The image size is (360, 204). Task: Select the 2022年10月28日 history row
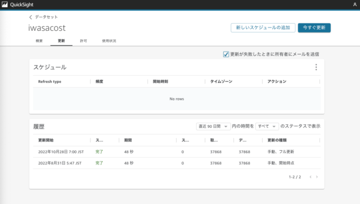[x=177, y=152]
